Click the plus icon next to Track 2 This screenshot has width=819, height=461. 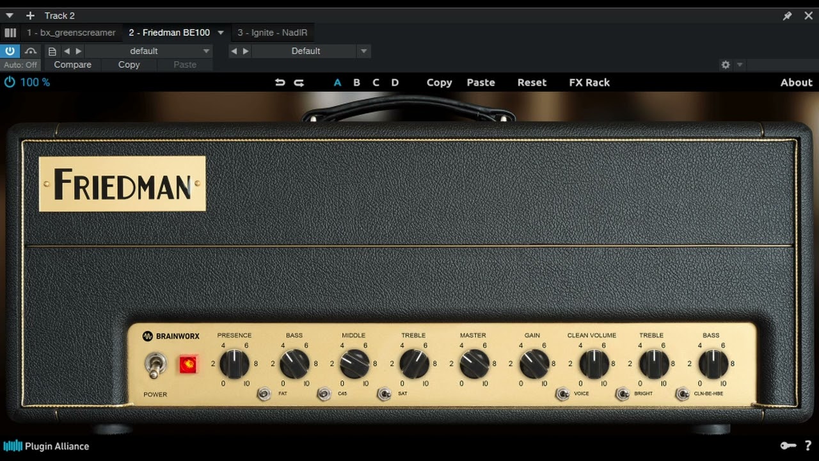point(30,15)
